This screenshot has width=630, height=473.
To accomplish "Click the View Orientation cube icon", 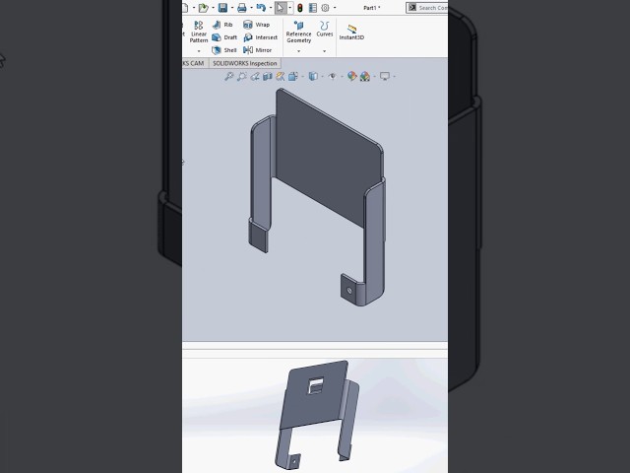I will (x=293, y=76).
